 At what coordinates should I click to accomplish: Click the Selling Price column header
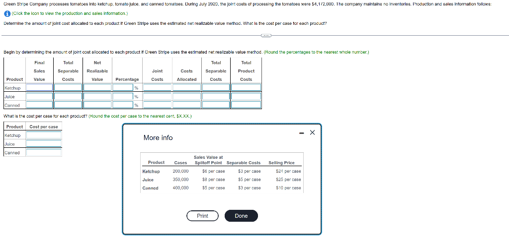[x=281, y=163]
